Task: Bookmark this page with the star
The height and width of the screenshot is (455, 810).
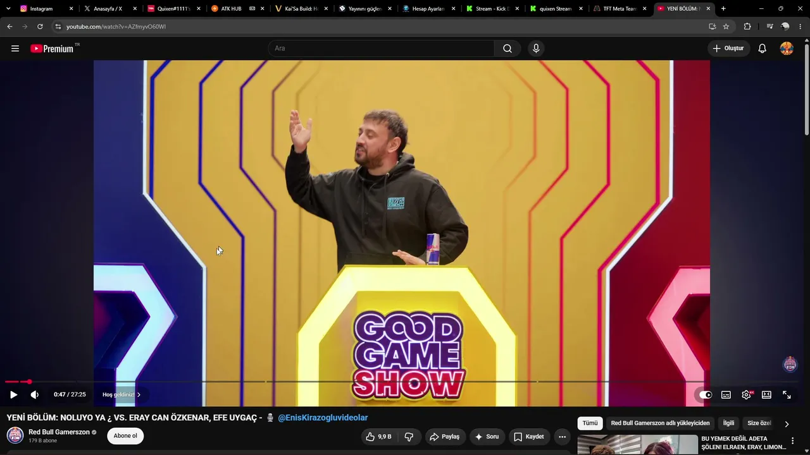Action: 726,27
